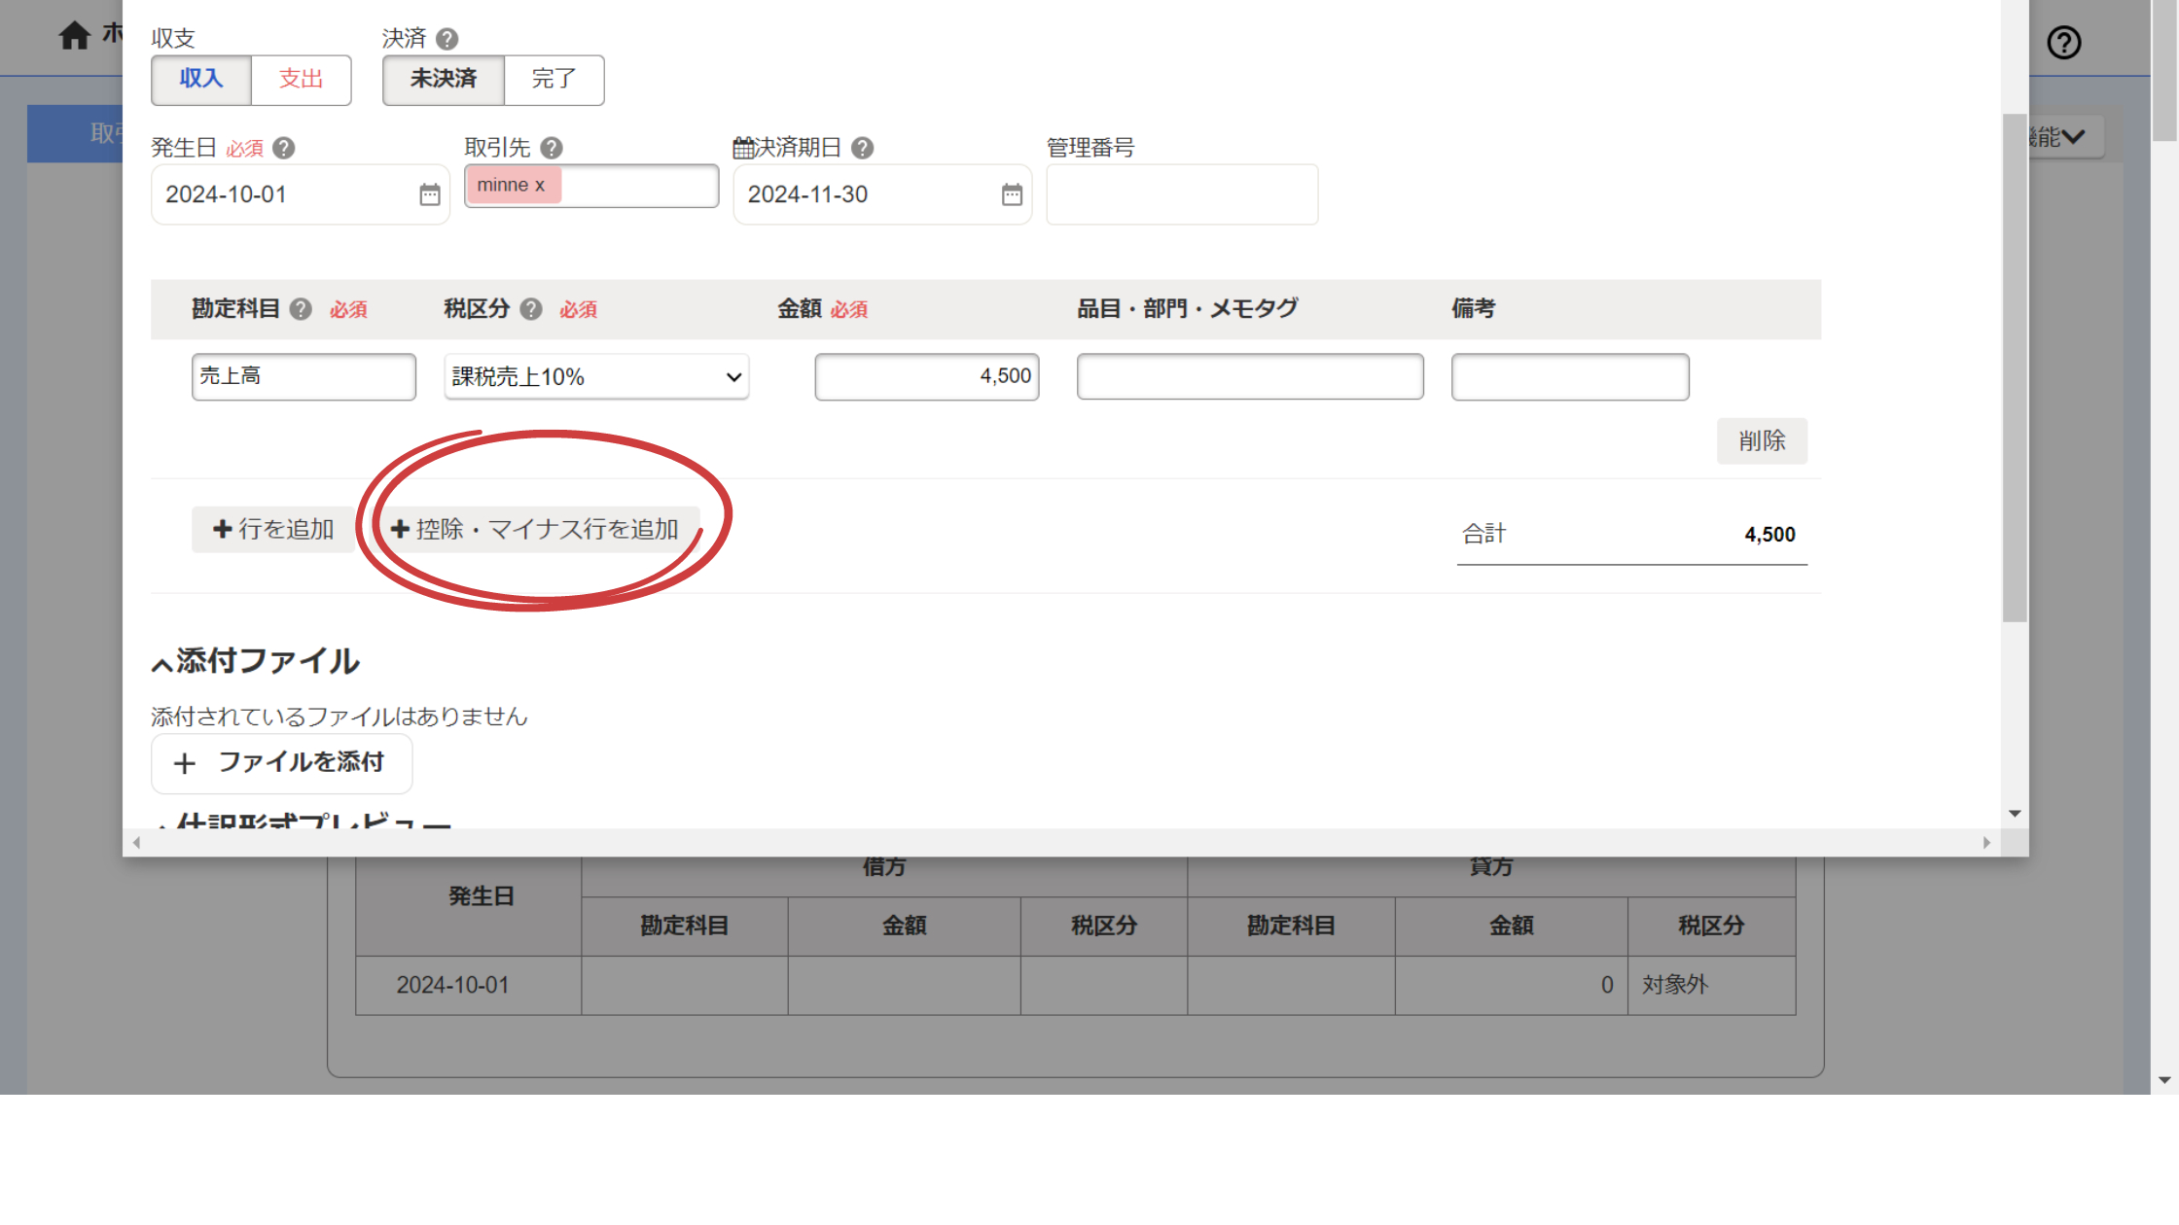2179x1225 pixels.
Task: Switch to 支出 expense toggle
Action: (301, 80)
